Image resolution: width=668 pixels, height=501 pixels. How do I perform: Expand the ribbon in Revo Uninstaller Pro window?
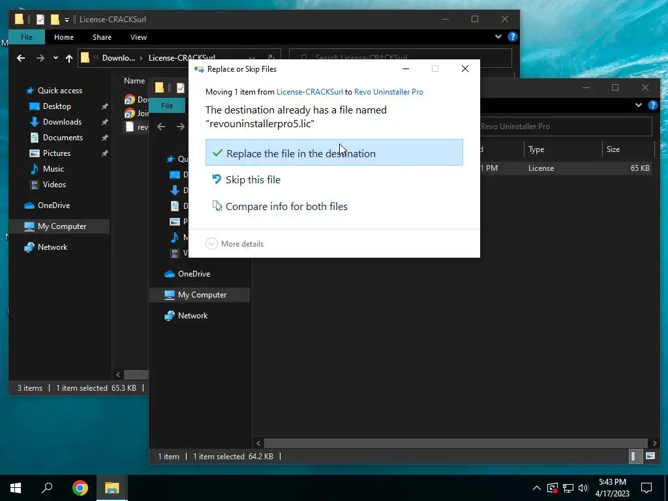click(638, 105)
